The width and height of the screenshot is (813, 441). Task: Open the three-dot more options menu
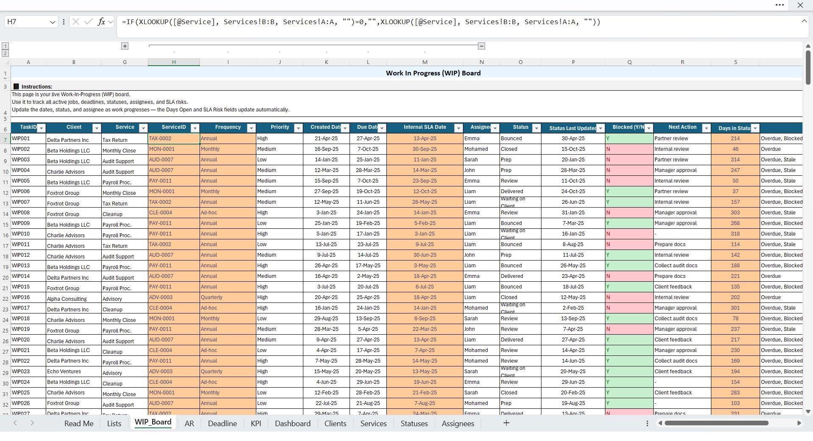779,5
